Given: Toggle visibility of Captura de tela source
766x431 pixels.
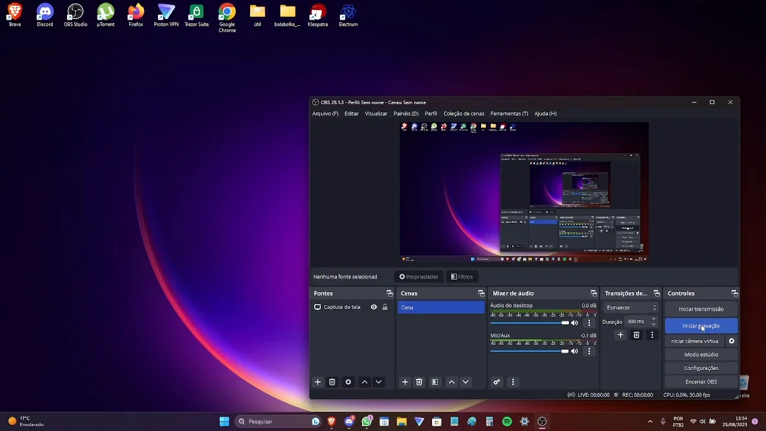Looking at the screenshot, I should point(373,307).
